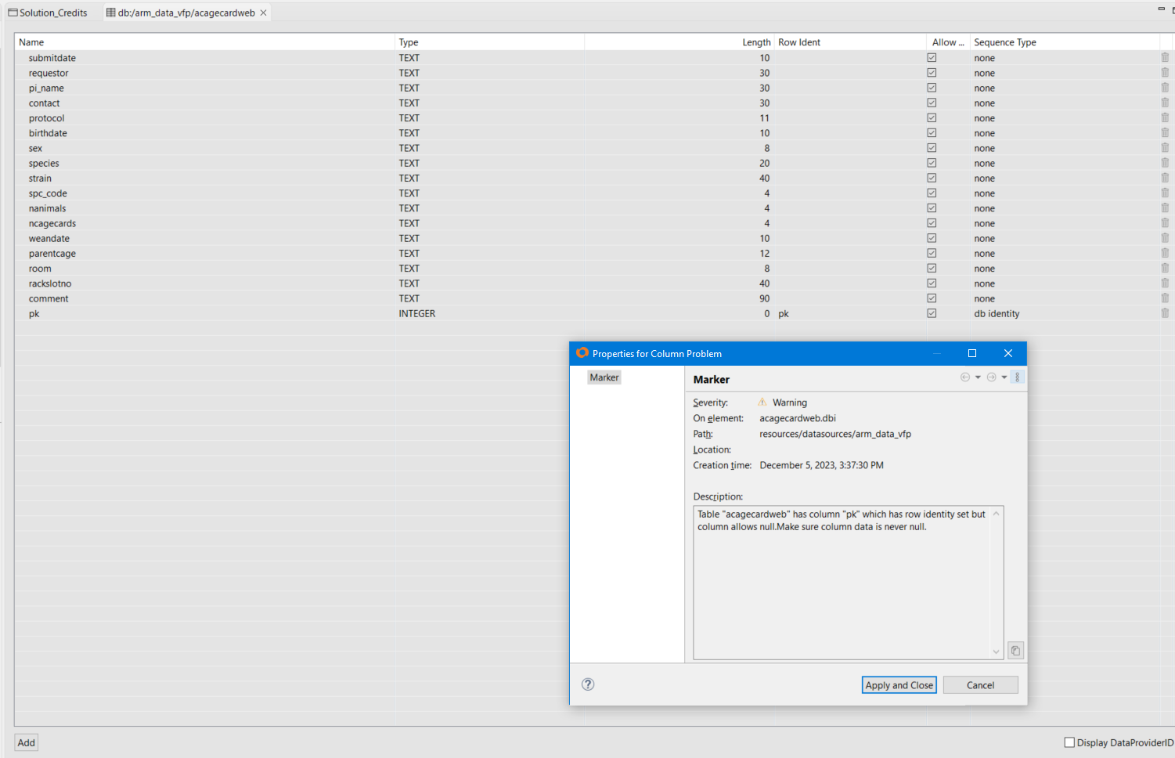Click trash icon in ncagecards row
Screen dimensions: 1175x758
click(1165, 223)
